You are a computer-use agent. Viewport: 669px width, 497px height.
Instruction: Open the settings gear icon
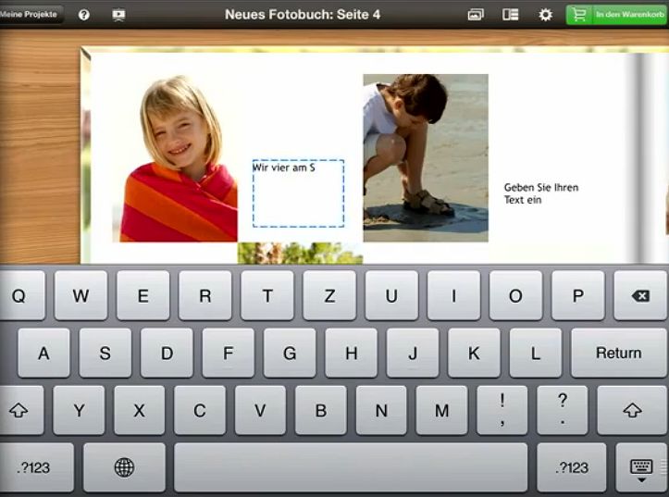coord(545,15)
